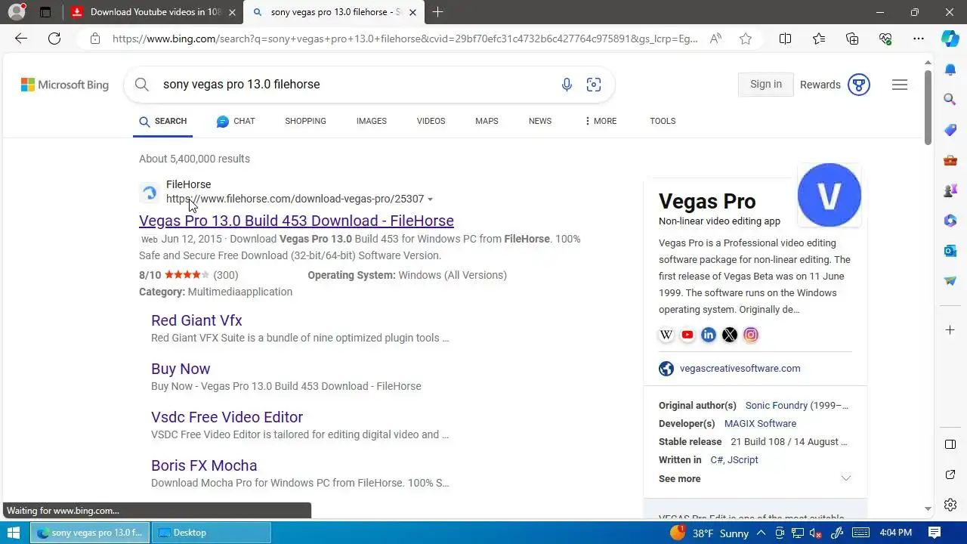Refresh the Bing search page
This screenshot has width=967, height=544.
point(54,39)
